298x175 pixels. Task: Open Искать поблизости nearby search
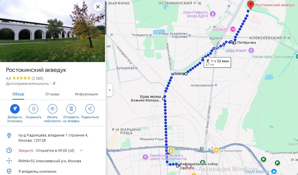(52, 109)
